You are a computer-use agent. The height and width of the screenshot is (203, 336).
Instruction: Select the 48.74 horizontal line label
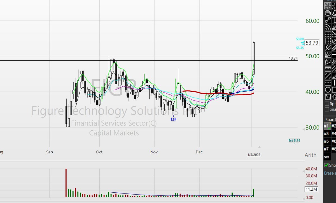(293, 58)
